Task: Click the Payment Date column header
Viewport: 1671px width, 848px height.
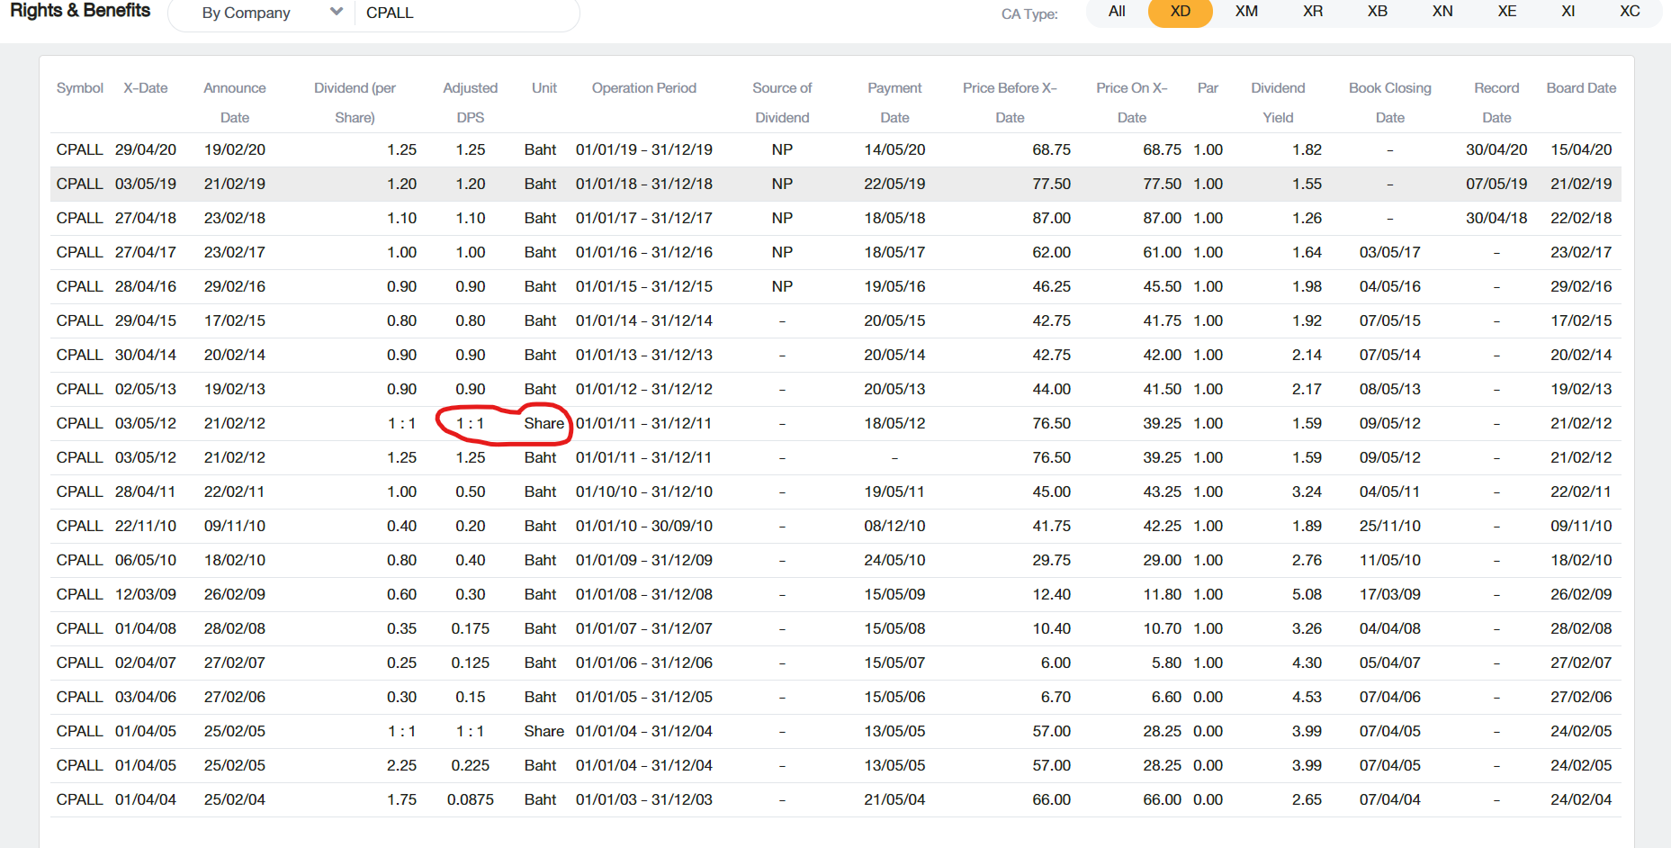Action: (x=894, y=102)
